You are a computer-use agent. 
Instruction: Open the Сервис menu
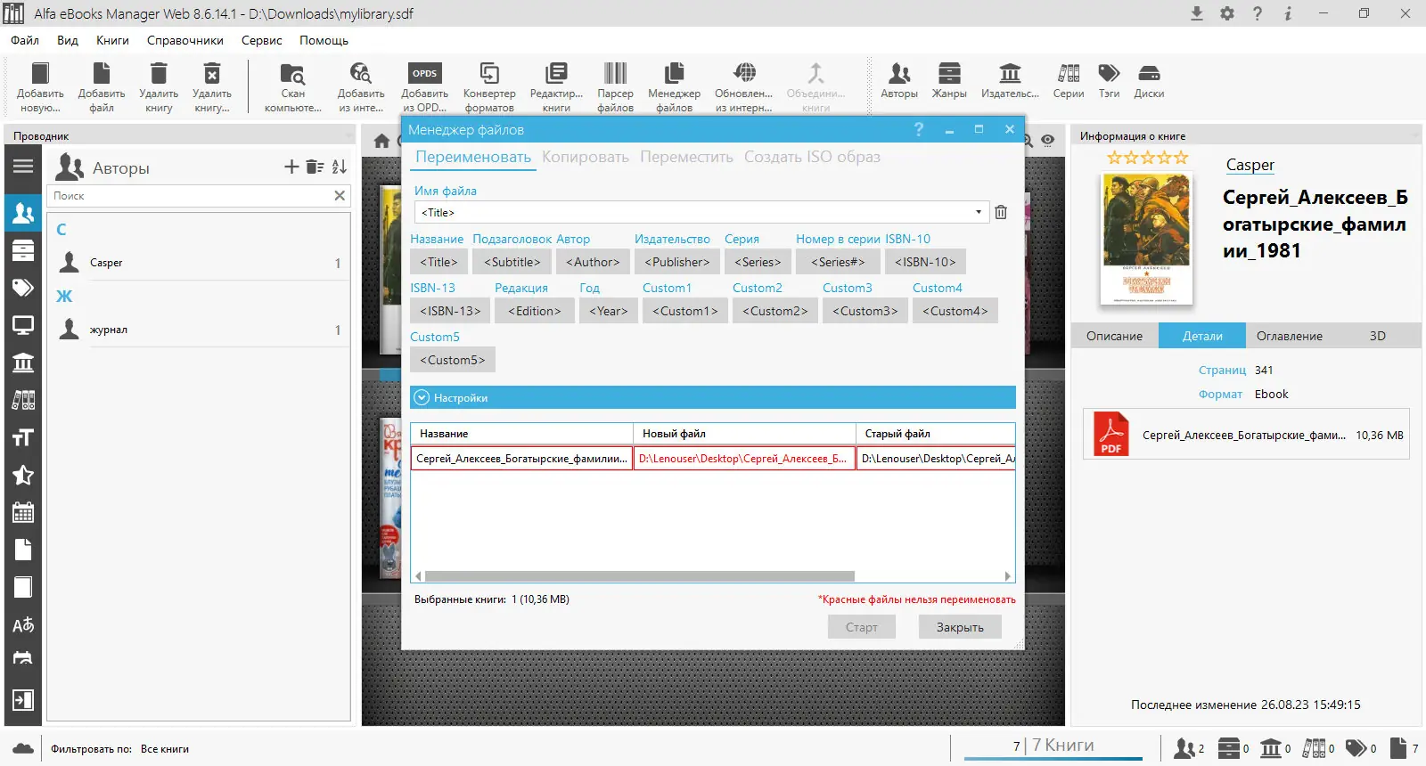[x=261, y=40]
